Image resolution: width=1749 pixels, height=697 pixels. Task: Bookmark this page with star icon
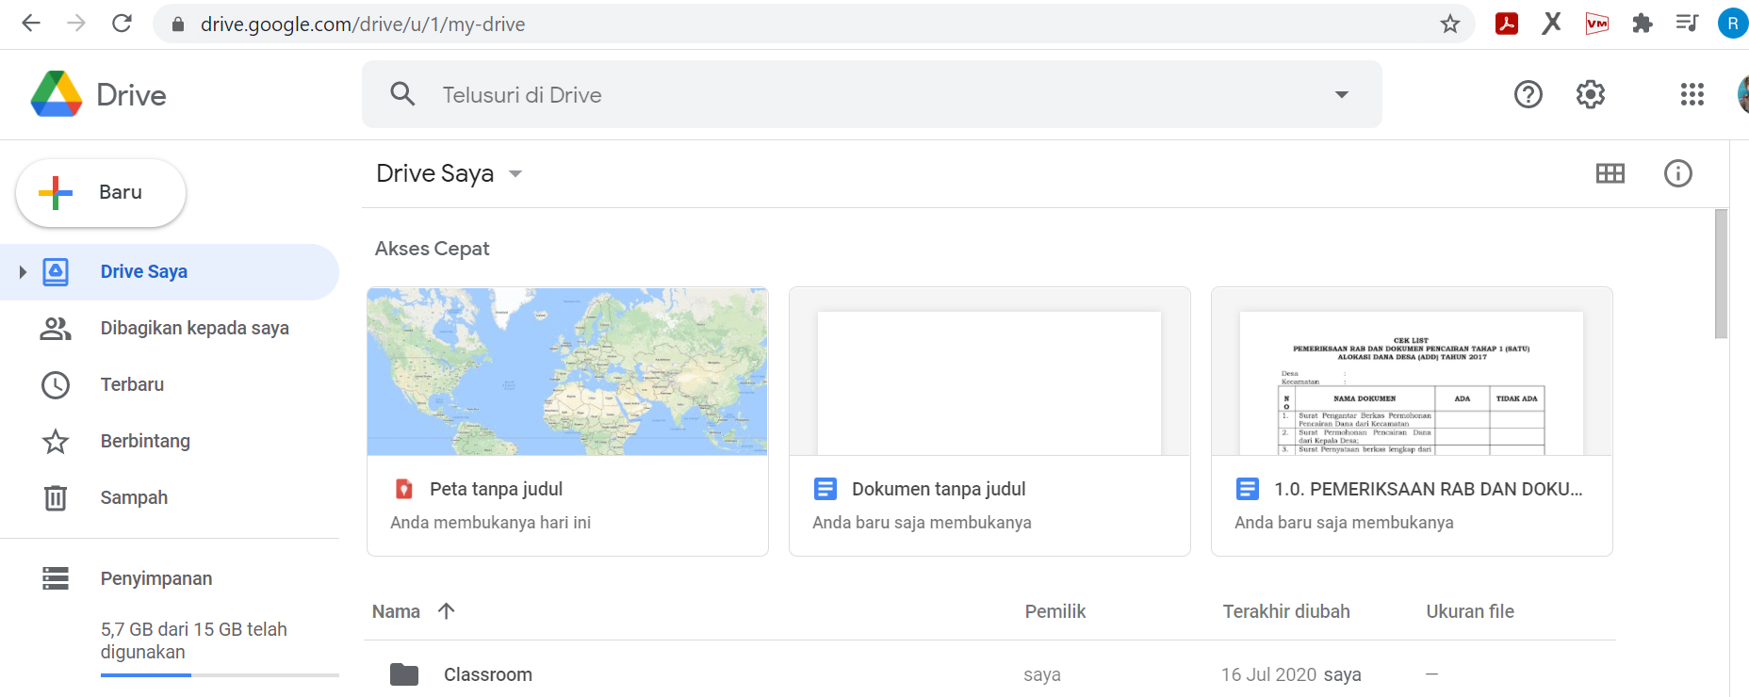click(1450, 24)
